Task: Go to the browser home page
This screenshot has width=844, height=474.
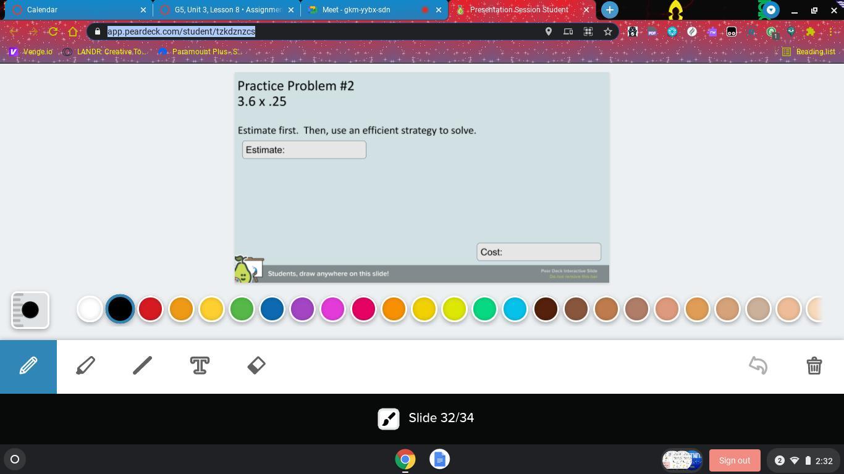Action: tap(73, 31)
